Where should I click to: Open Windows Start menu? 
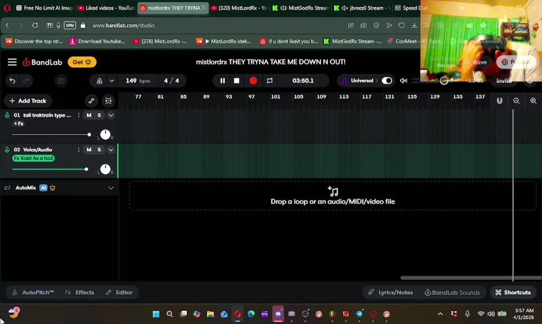156,314
